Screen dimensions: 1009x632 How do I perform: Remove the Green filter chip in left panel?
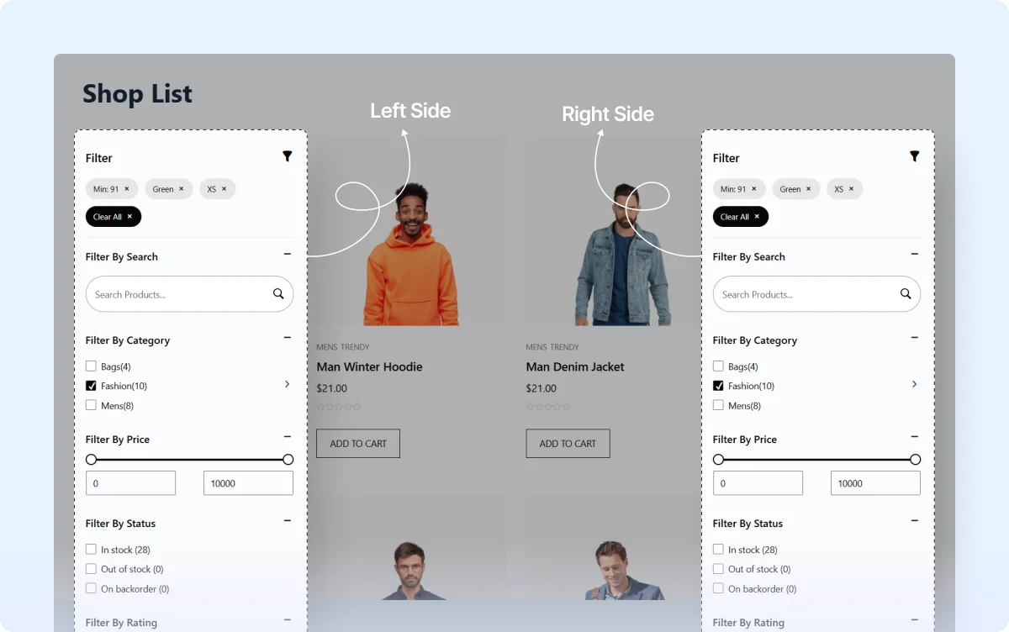click(x=181, y=189)
